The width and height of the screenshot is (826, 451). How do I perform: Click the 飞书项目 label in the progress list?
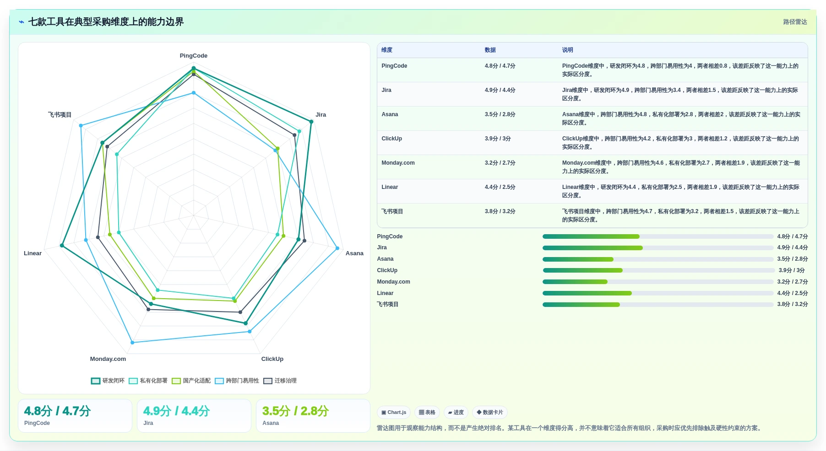[x=388, y=304]
